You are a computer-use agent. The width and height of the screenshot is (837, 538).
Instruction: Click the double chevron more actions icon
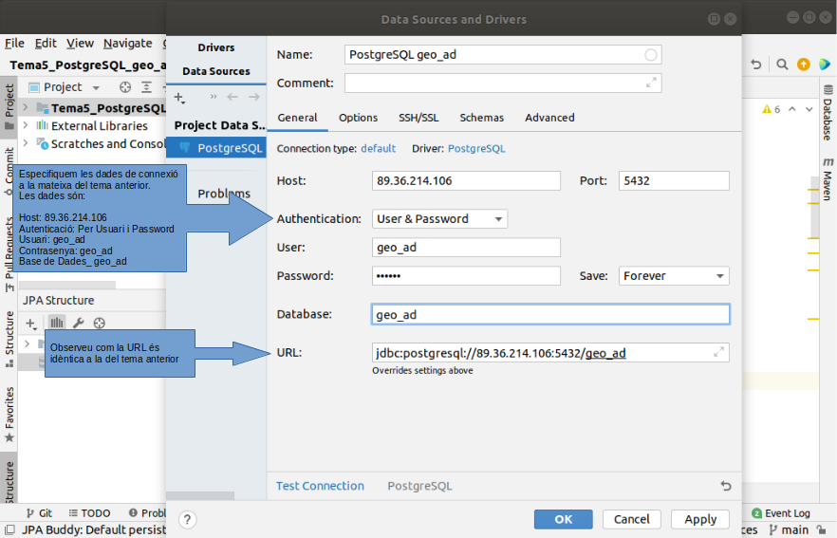coord(214,97)
